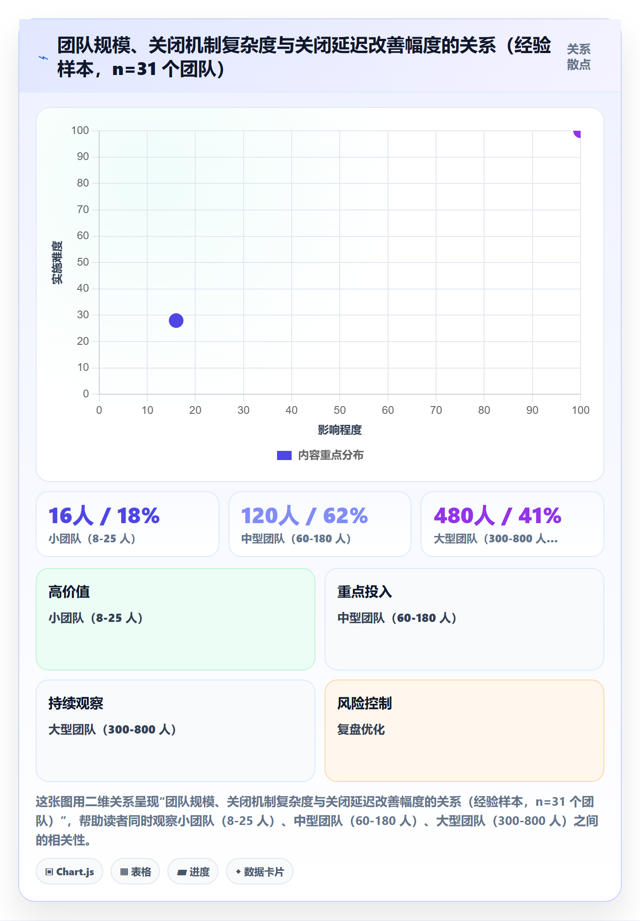The height and width of the screenshot is (921, 640).
Task: Click the bar icon in 进度 chip
Action: [182, 873]
